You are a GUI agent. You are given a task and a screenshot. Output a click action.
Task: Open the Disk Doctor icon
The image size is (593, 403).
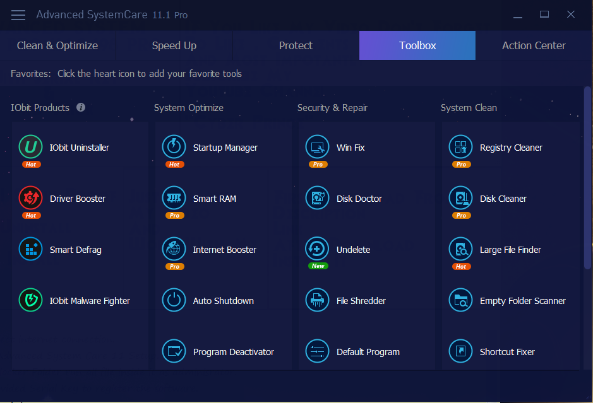point(317,198)
